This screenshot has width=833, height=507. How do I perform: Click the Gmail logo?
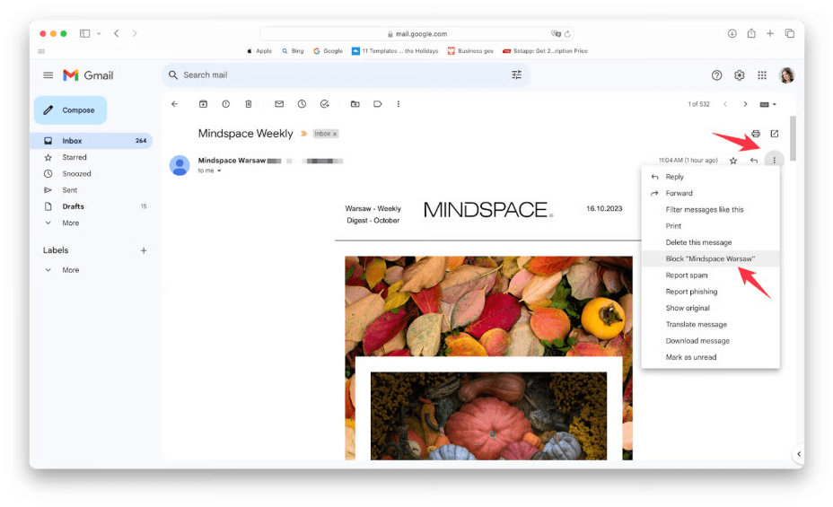(x=88, y=75)
